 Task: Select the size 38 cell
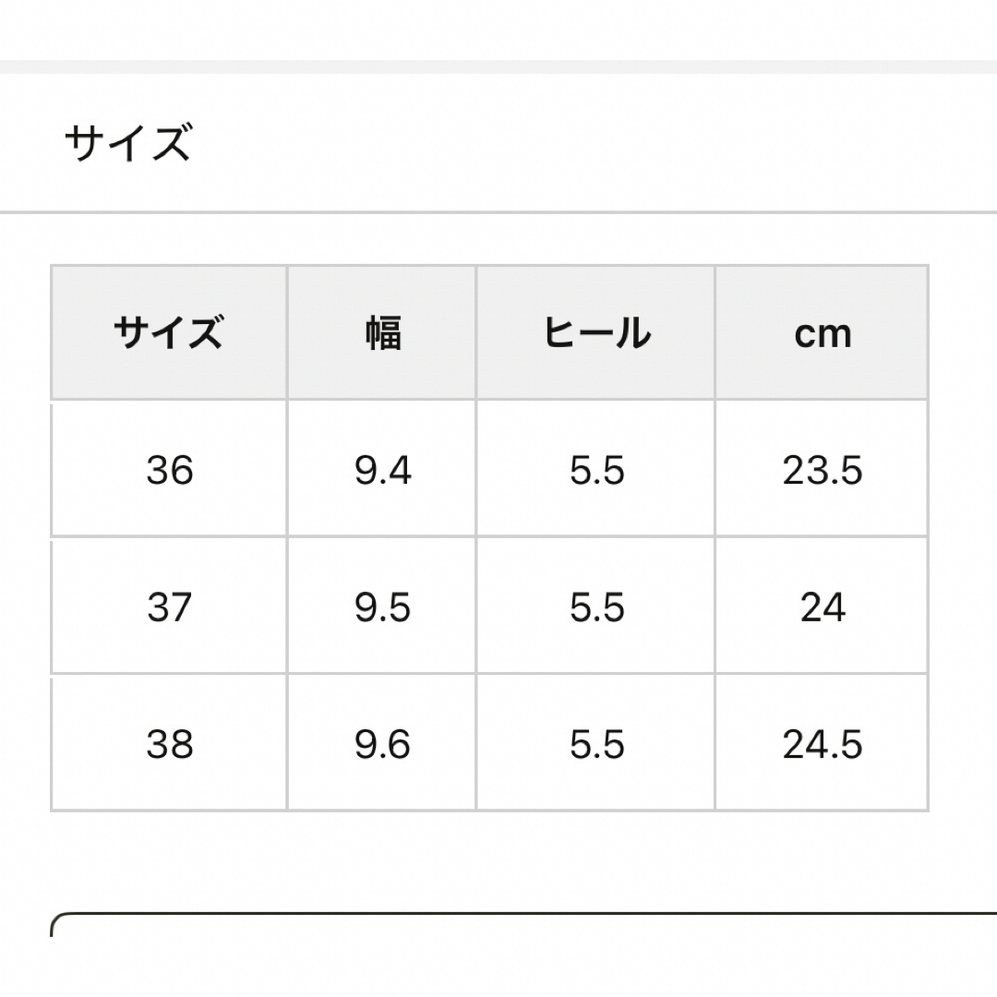tap(169, 742)
